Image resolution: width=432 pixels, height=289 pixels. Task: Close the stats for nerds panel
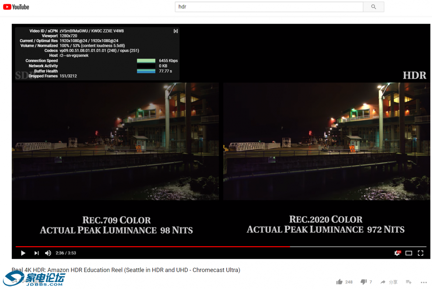tap(175, 31)
